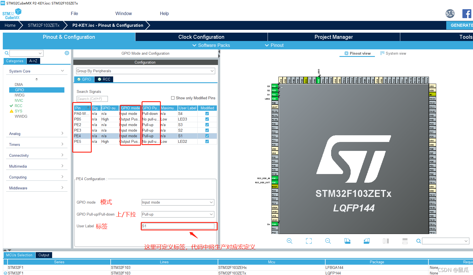Toggle Modified checkbox for PE2 row
This screenshot has width=473, height=275.
207,125
